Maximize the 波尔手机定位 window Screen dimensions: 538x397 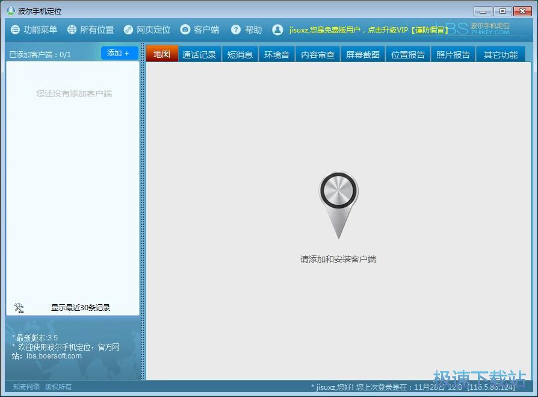502,11
